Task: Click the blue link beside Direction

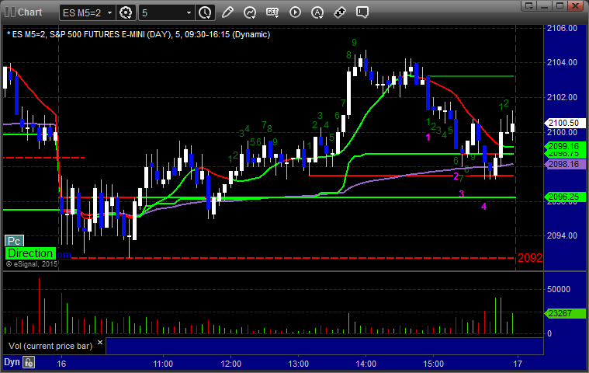Action: pos(64,255)
